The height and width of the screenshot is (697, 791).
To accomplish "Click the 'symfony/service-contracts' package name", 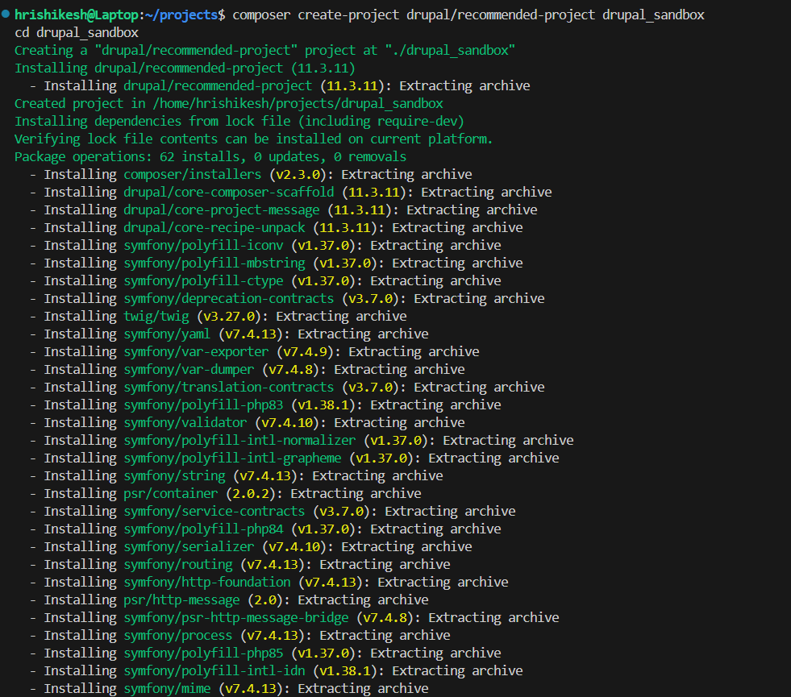I will (x=214, y=511).
